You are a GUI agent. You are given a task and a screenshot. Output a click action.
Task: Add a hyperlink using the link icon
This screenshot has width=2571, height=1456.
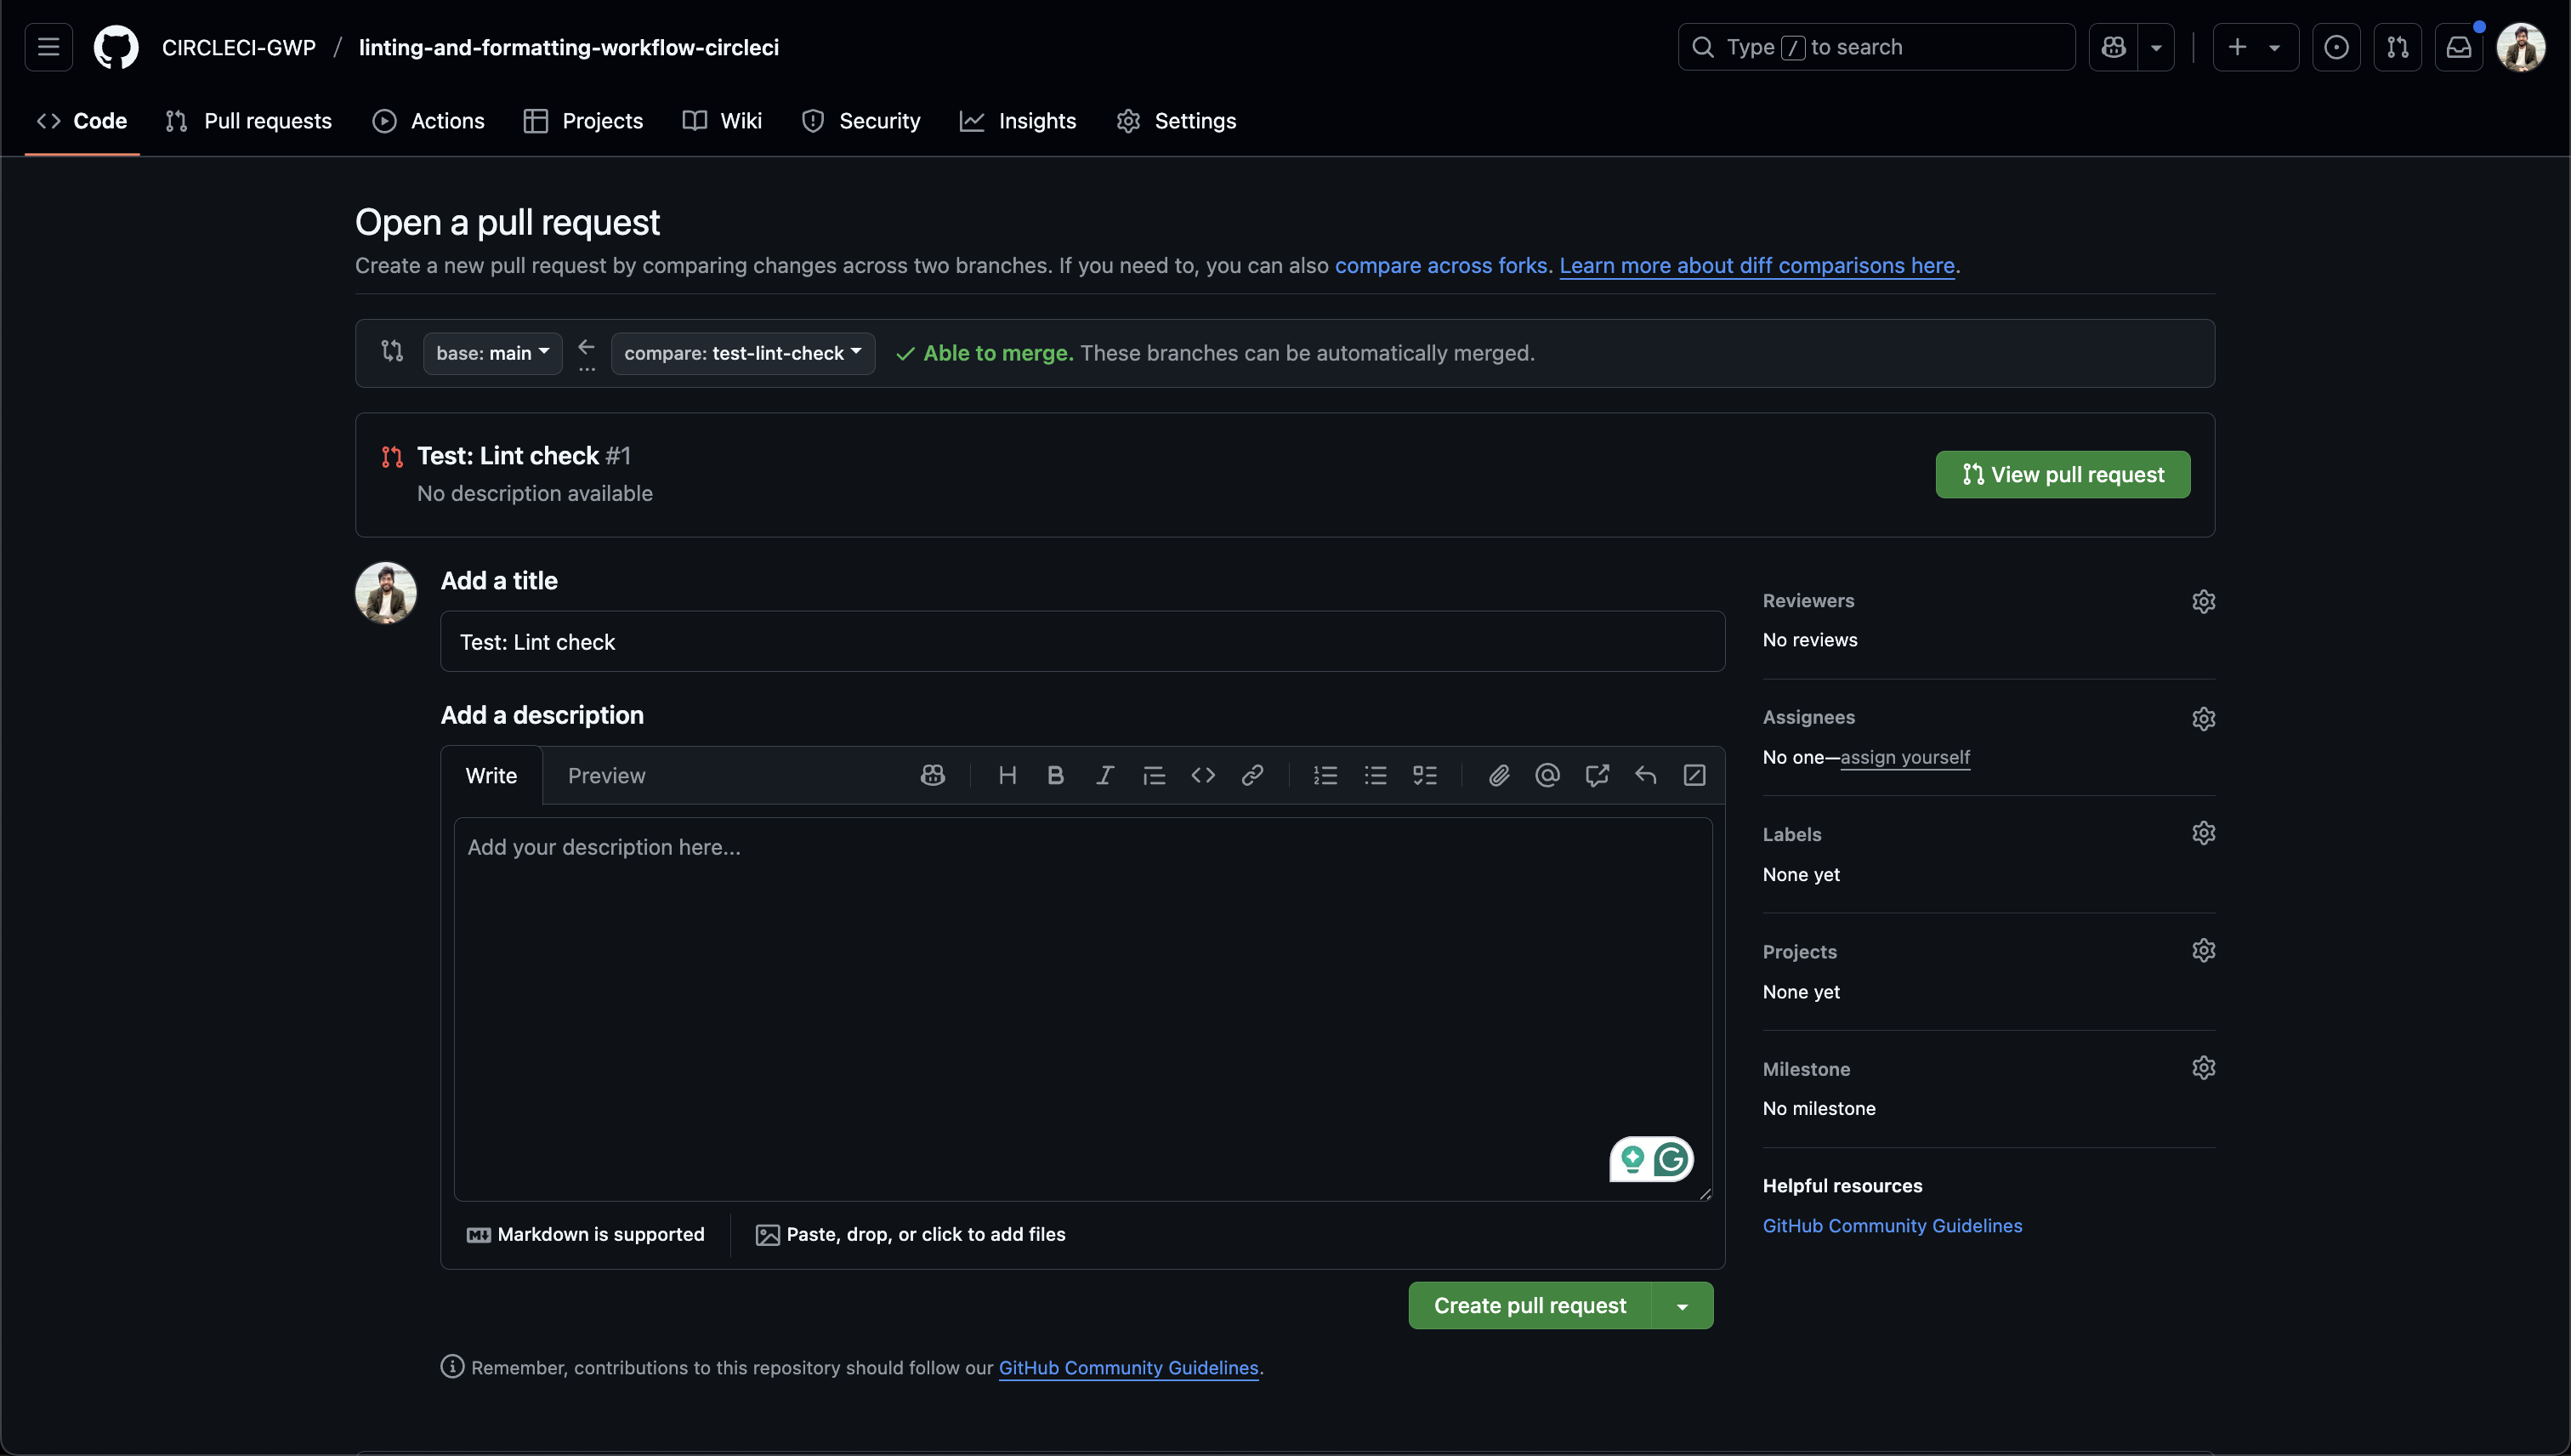[x=1252, y=775]
